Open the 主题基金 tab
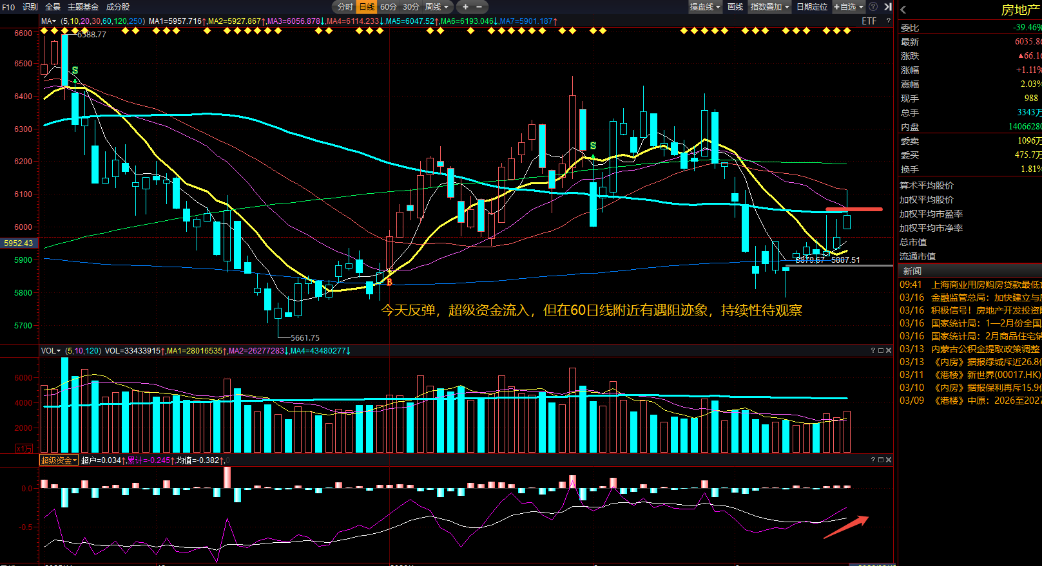This screenshot has width=1042, height=566. coord(83,7)
